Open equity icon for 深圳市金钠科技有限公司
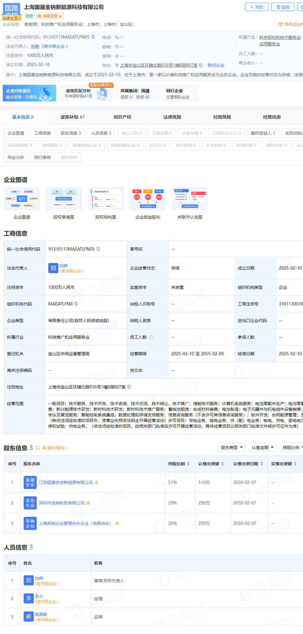Image resolution: width=303 pixels, height=634 pixels. [88, 503]
